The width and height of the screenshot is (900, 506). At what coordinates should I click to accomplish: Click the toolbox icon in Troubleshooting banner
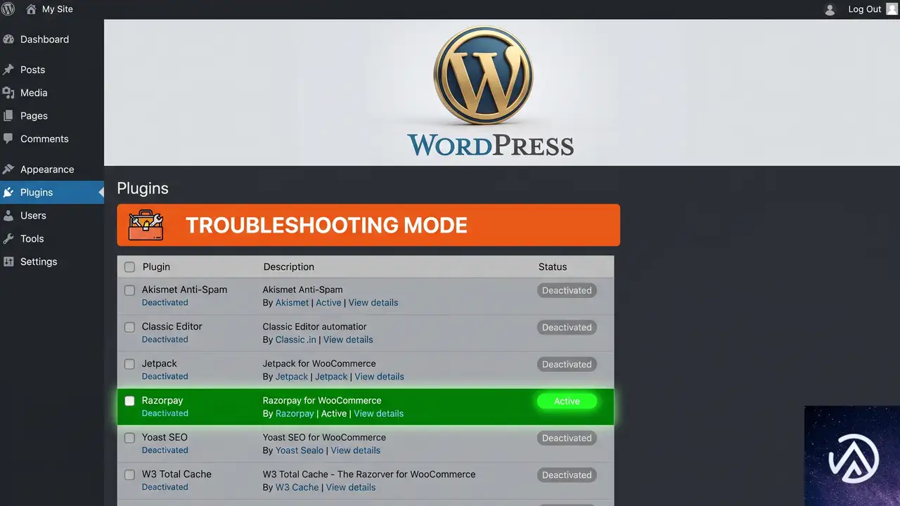point(146,225)
